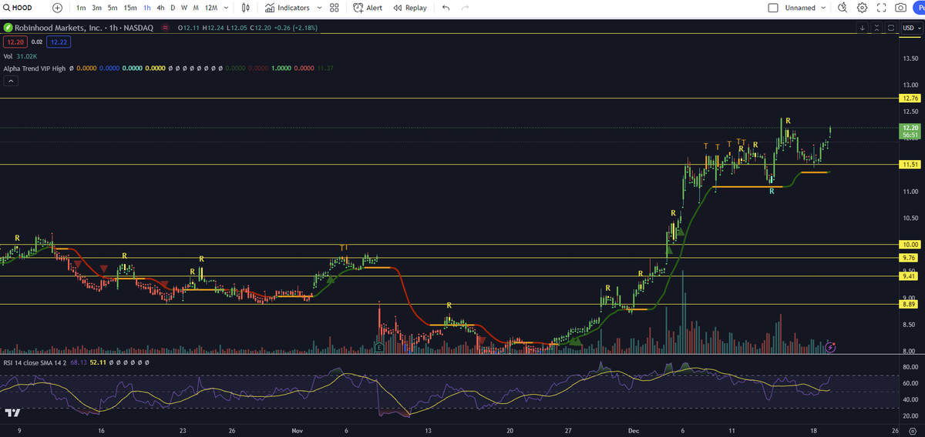Open the candlestick chart type selector
Image resolution: width=925 pixels, height=437 pixels.
click(246, 8)
